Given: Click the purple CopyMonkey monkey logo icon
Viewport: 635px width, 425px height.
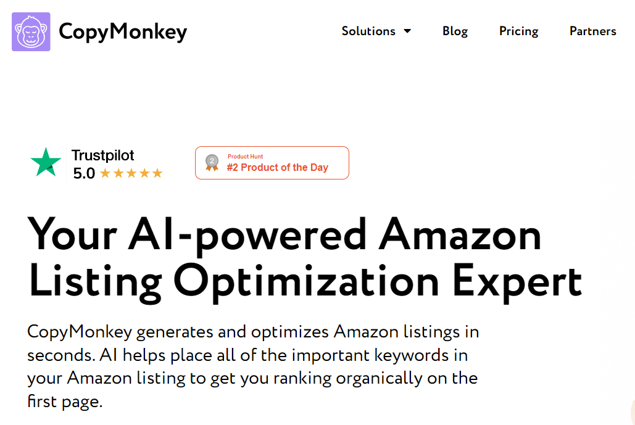Looking at the screenshot, I should click(x=31, y=31).
